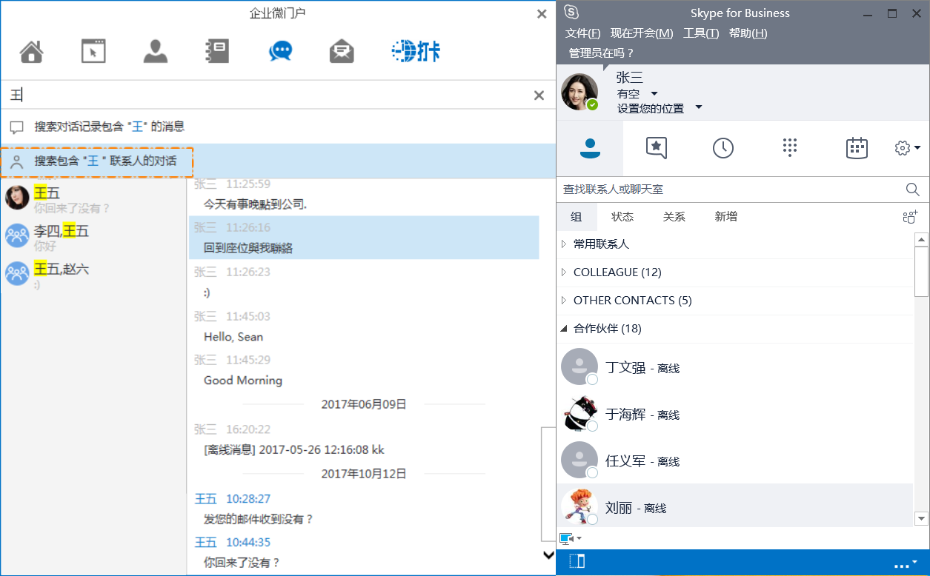Open the 帮助(H) menu
The width and height of the screenshot is (930, 576).
point(748,33)
